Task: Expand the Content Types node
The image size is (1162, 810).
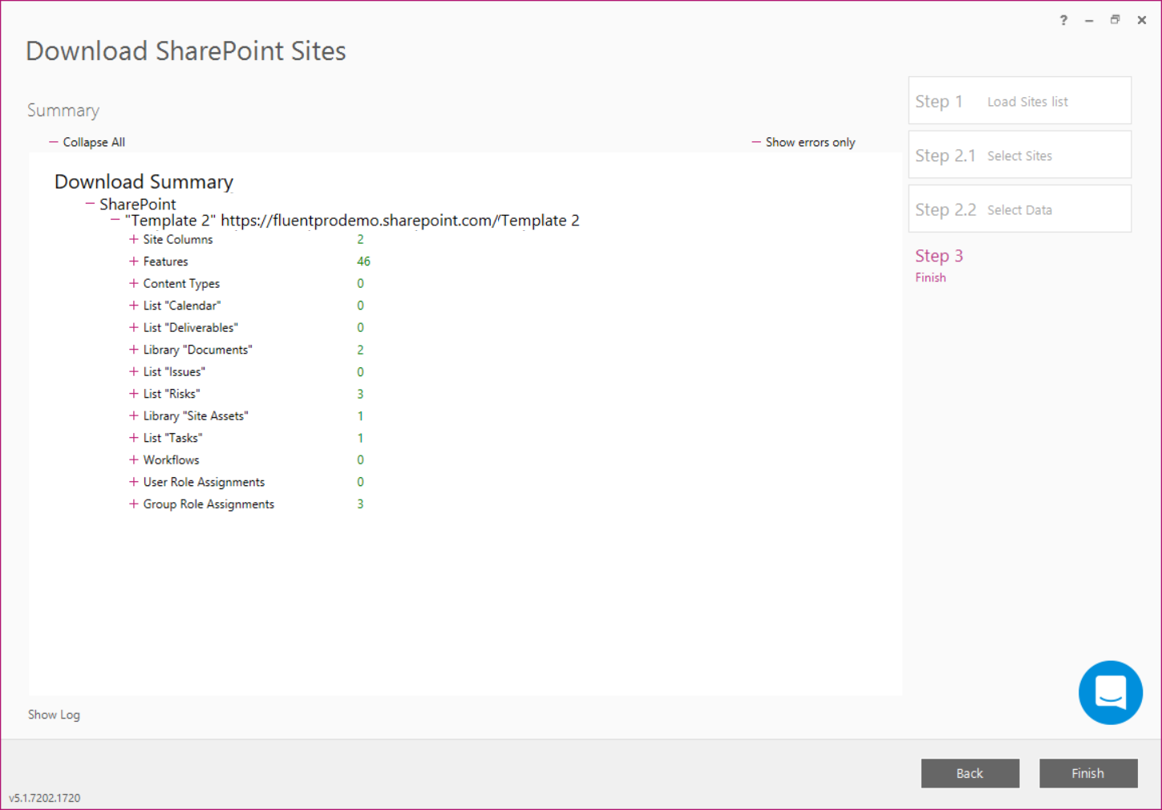Action: (133, 283)
